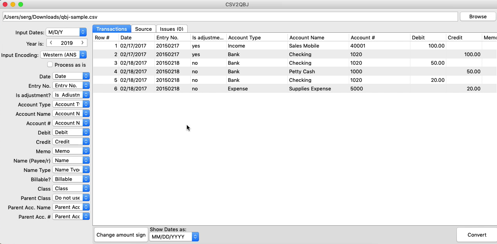
Task: Click the Account Type column header
Action: pos(257,37)
